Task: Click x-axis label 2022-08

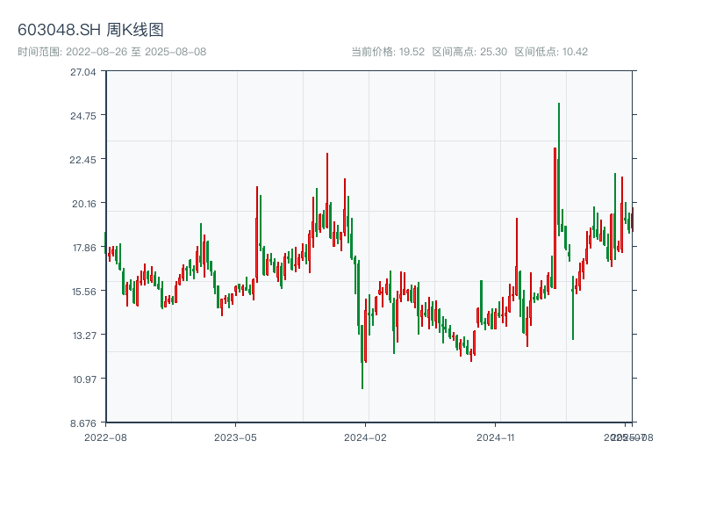Action: (105, 437)
